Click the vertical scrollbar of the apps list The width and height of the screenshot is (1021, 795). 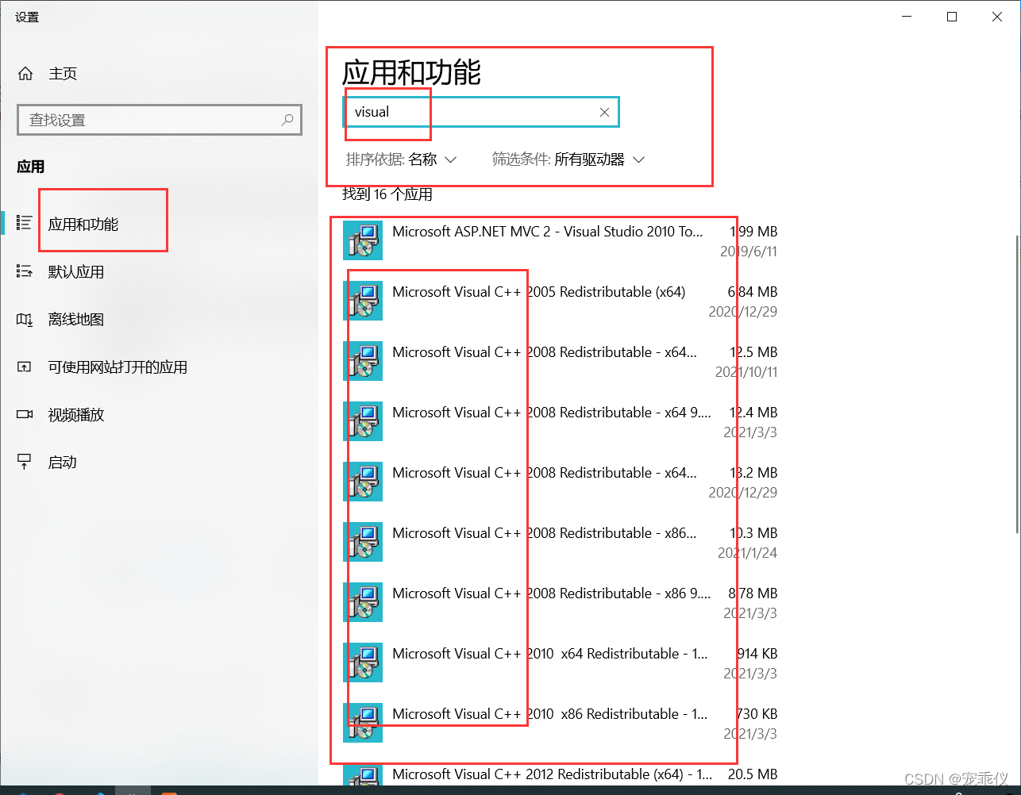(1016, 383)
